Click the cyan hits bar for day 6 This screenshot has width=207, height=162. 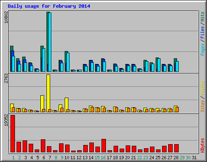click(x=44, y=60)
